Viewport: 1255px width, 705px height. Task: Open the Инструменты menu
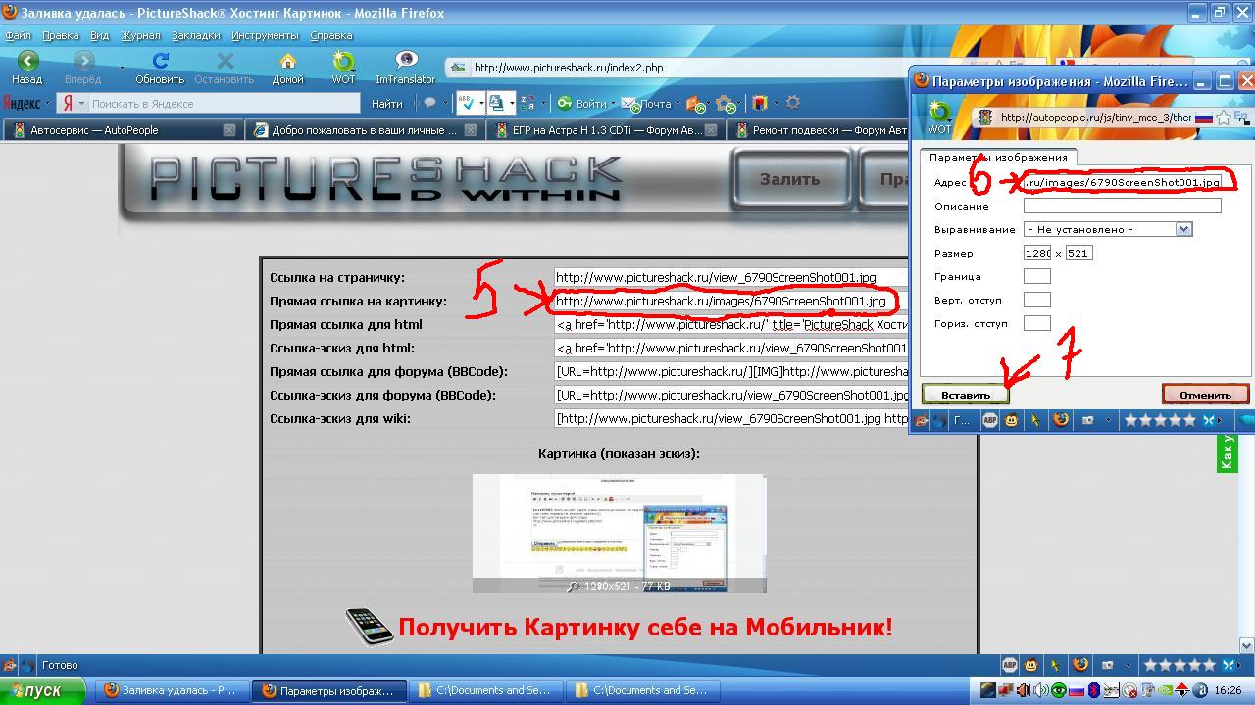(266, 36)
